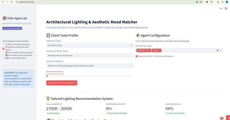Click the 2700K - 3000K Kelvin value
The image size is (230, 120).
(x=59, y=109)
